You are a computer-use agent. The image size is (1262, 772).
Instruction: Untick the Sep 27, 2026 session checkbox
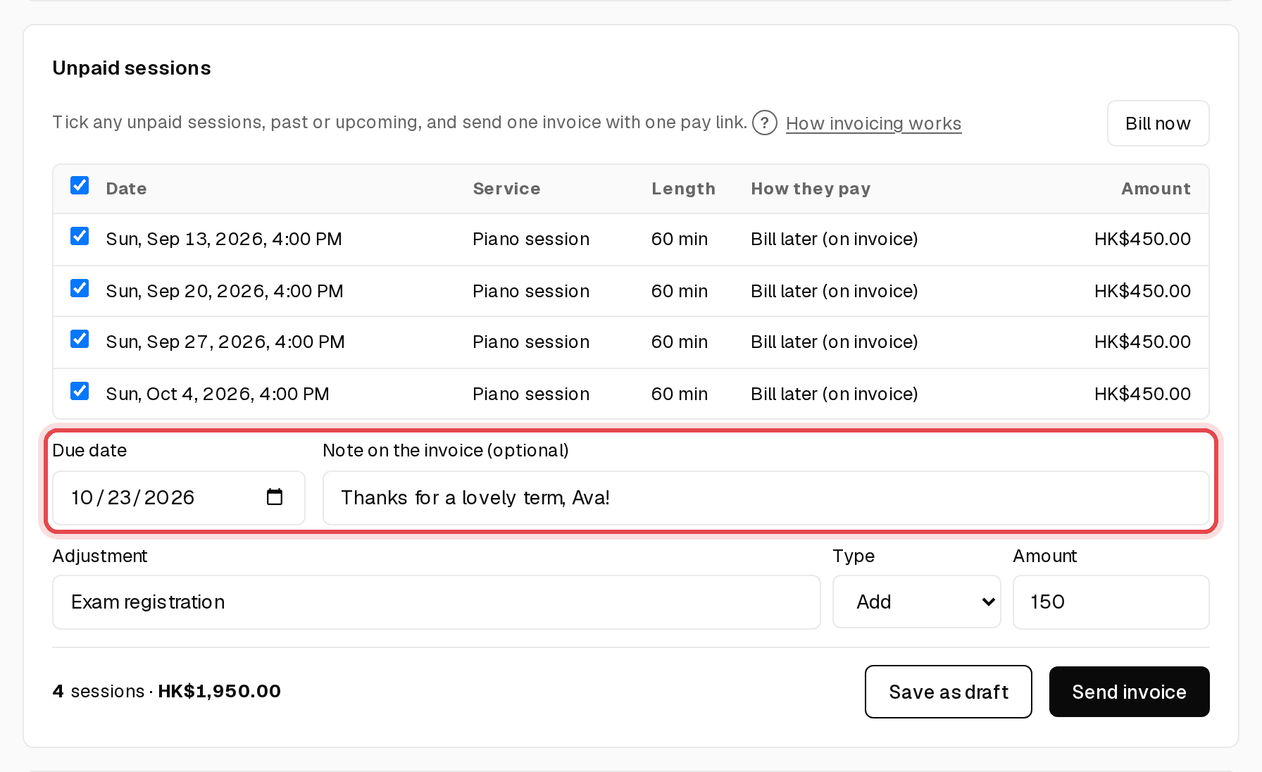pos(80,339)
